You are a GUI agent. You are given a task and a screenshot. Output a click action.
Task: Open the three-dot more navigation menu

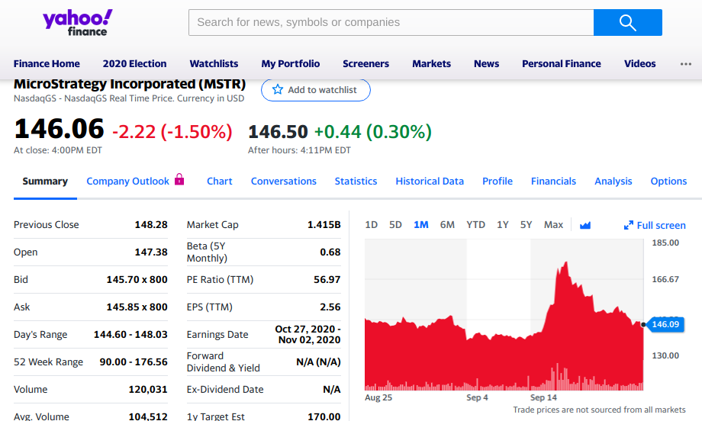(x=685, y=64)
